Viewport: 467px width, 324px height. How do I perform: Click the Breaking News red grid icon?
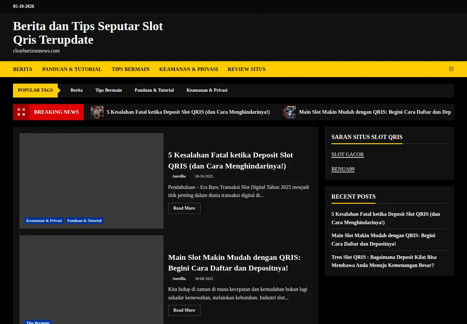(x=21, y=112)
